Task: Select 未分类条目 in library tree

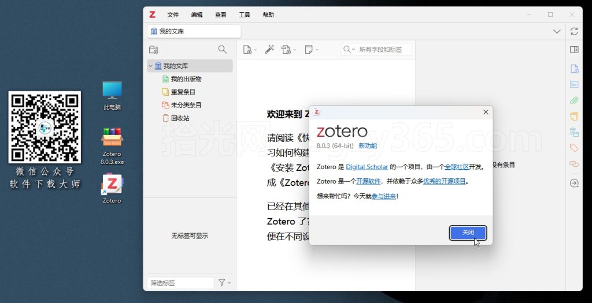Action: tap(182, 105)
